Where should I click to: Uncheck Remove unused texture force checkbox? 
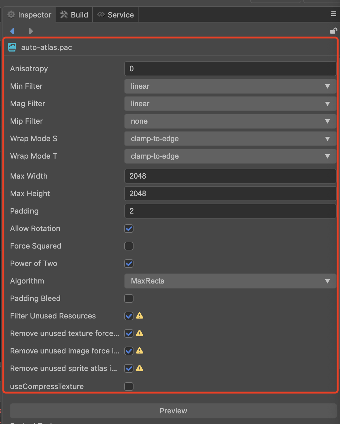(x=129, y=333)
